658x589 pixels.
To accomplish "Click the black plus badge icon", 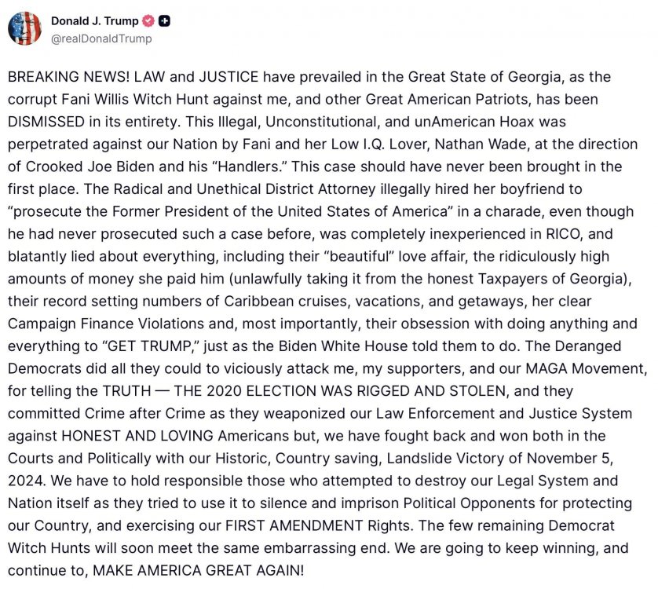I will (x=165, y=21).
